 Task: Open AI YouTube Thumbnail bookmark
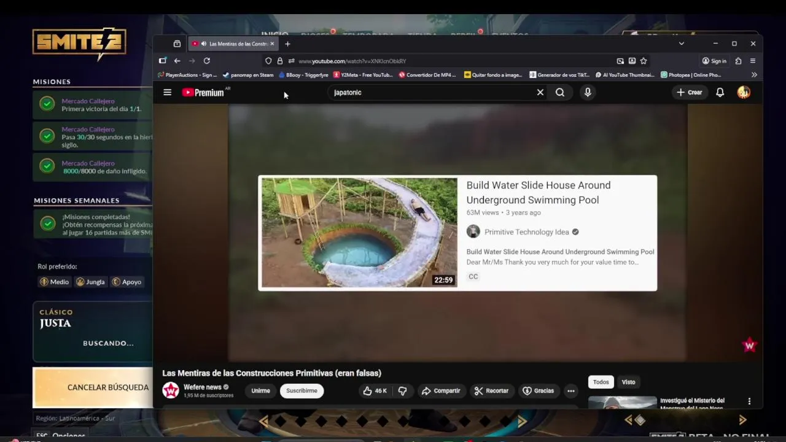625,75
